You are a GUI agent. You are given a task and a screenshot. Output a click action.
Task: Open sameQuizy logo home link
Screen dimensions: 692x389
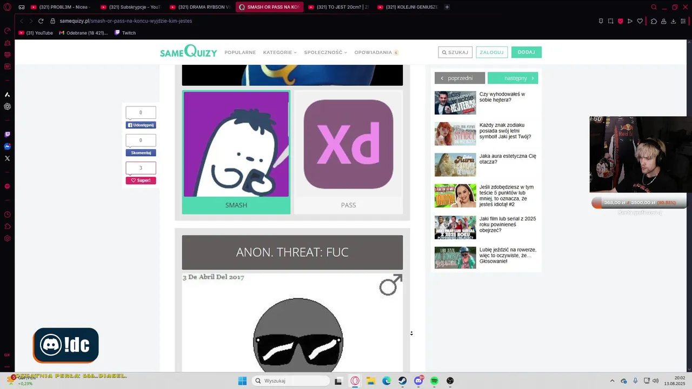[188, 52]
